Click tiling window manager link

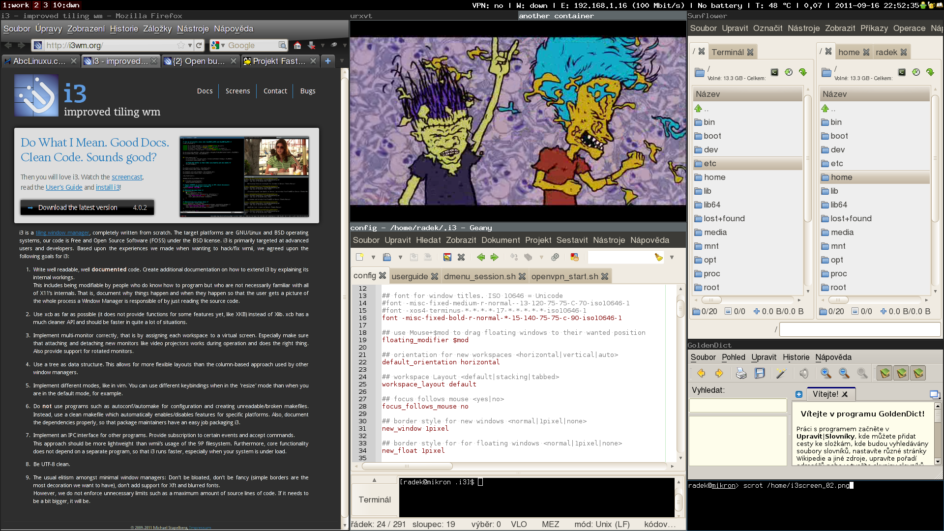click(x=62, y=233)
